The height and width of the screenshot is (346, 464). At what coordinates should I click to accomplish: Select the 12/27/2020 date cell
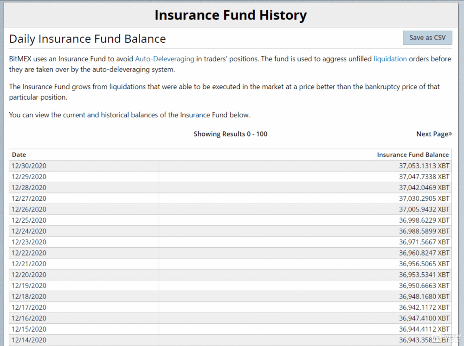click(x=29, y=199)
